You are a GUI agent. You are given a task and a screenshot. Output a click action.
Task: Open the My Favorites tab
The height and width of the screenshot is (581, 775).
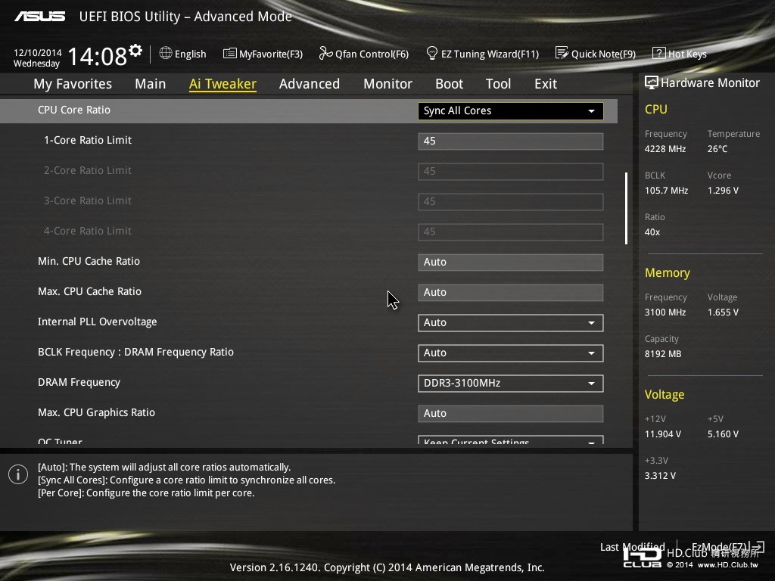click(73, 84)
